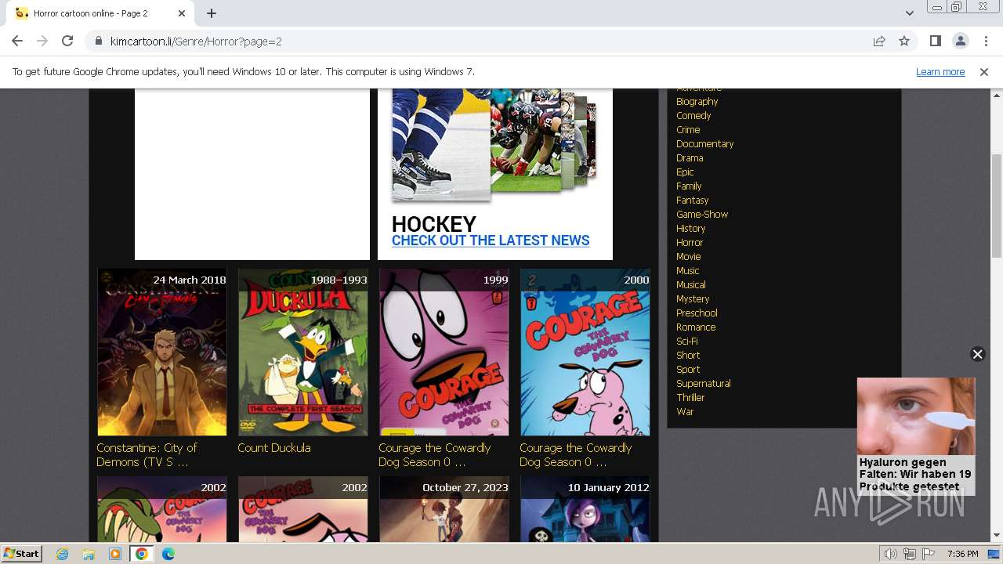Select the Romance genre

tap(696, 327)
